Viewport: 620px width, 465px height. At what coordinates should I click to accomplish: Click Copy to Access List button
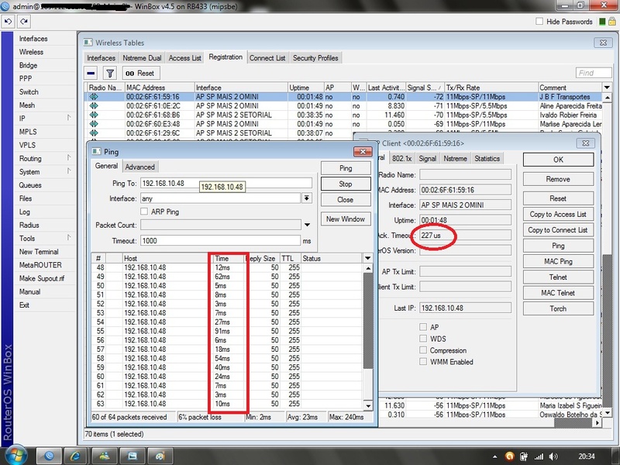[558, 214]
